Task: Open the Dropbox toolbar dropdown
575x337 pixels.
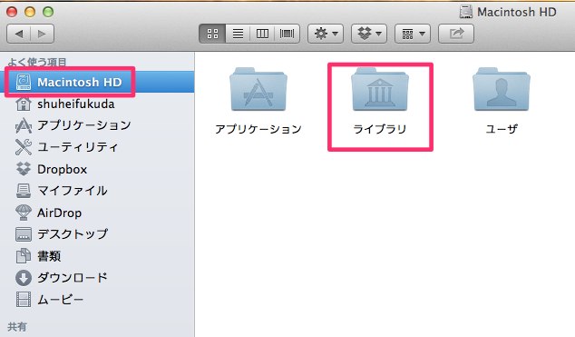Action: (x=369, y=34)
